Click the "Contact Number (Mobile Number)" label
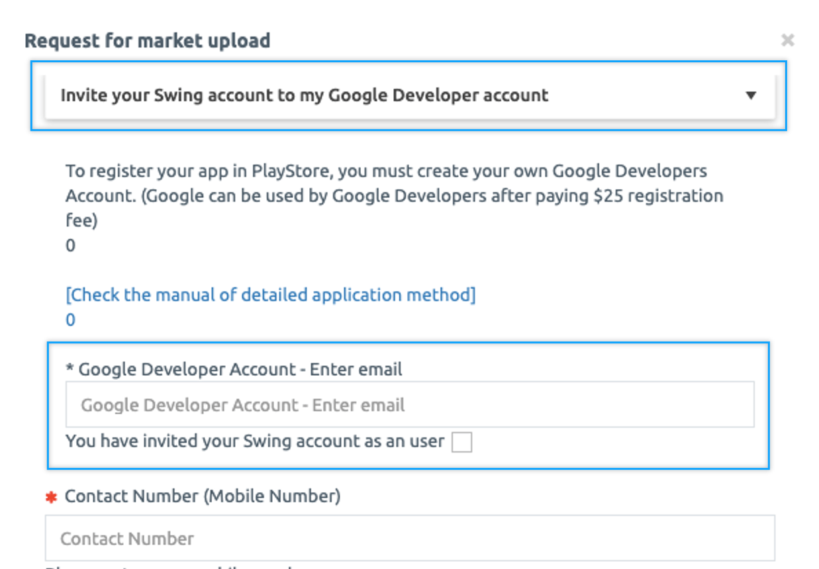This screenshot has width=819, height=569. point(203,496)
